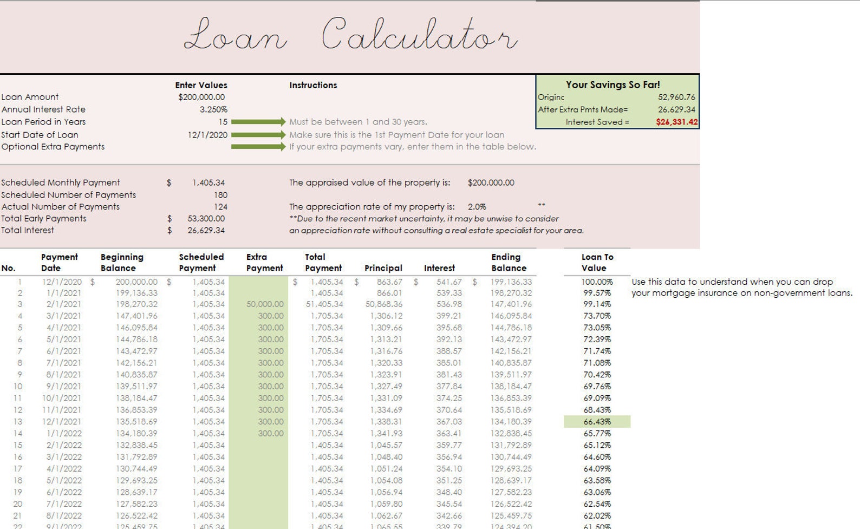
Task: Select the Interest cell 367.03
Action: pos(449,422)
